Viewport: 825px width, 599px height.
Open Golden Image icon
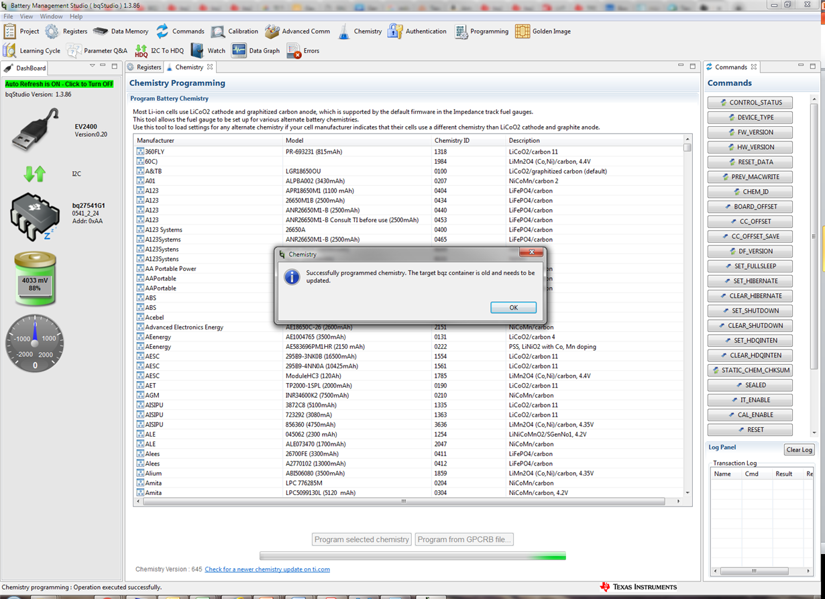click(x=522, y=31)
